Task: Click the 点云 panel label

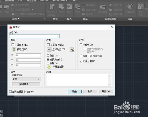Action: [55, 19]
